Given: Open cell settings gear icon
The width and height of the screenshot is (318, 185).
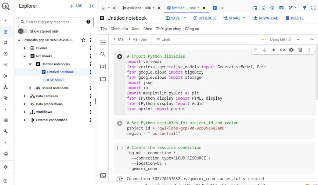Looking at the screenshot, I should click(291, 50).
